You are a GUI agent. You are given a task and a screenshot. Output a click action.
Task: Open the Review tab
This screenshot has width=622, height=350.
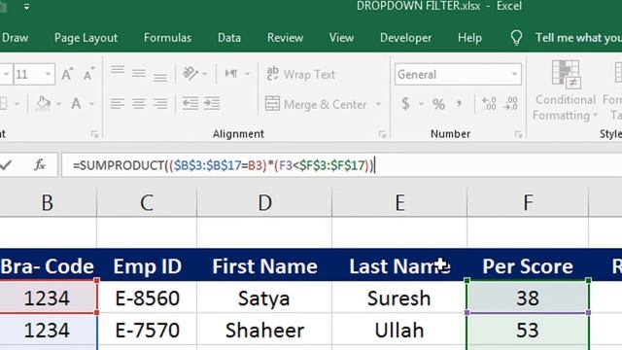285,38
